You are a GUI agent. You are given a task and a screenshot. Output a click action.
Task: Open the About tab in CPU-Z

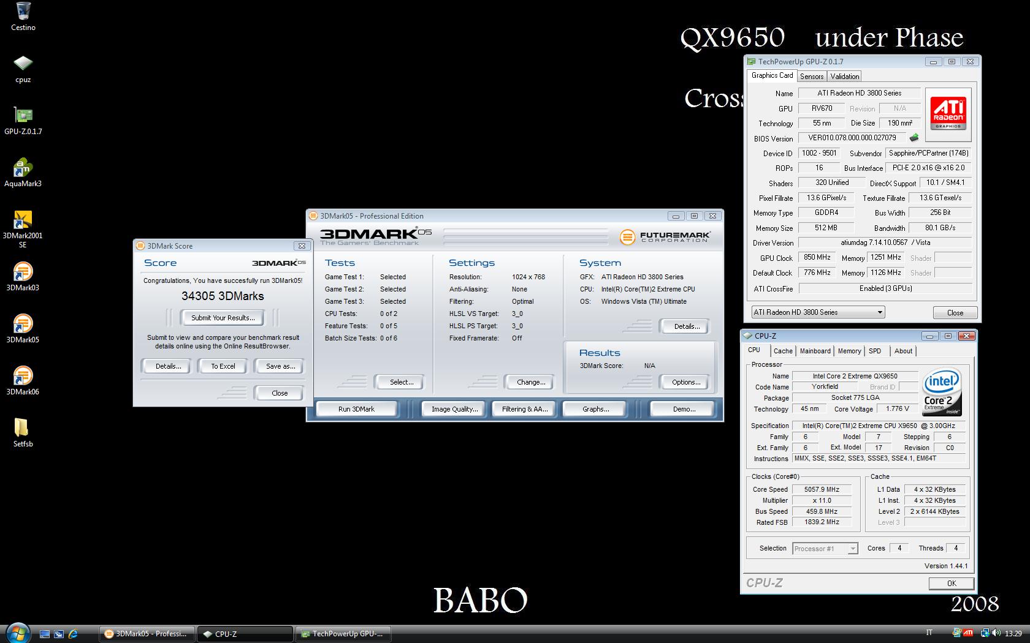point(903,351)
